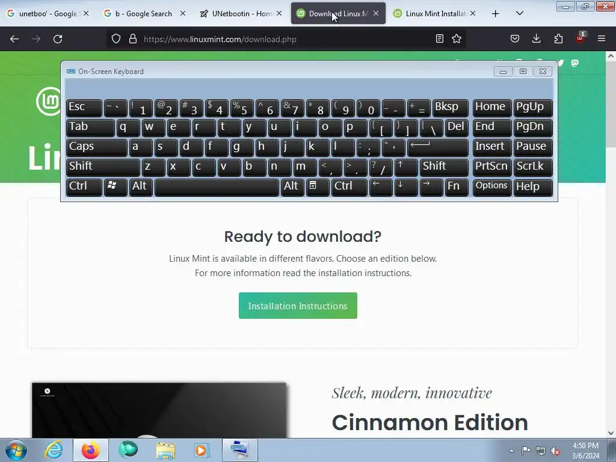Click the Cinnamon Edition screenshot thumbnail
The width and height of the screenshot is (616, 462).
[x=159, y=410]
